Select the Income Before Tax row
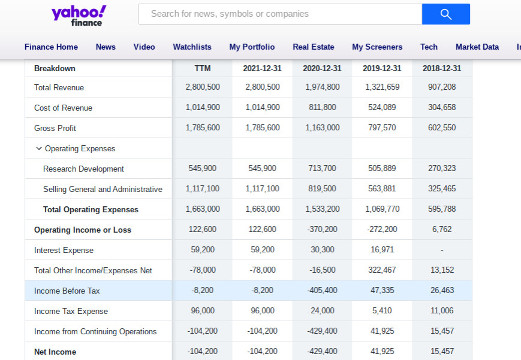Screen dimensions: 521x360 [249, 291]
